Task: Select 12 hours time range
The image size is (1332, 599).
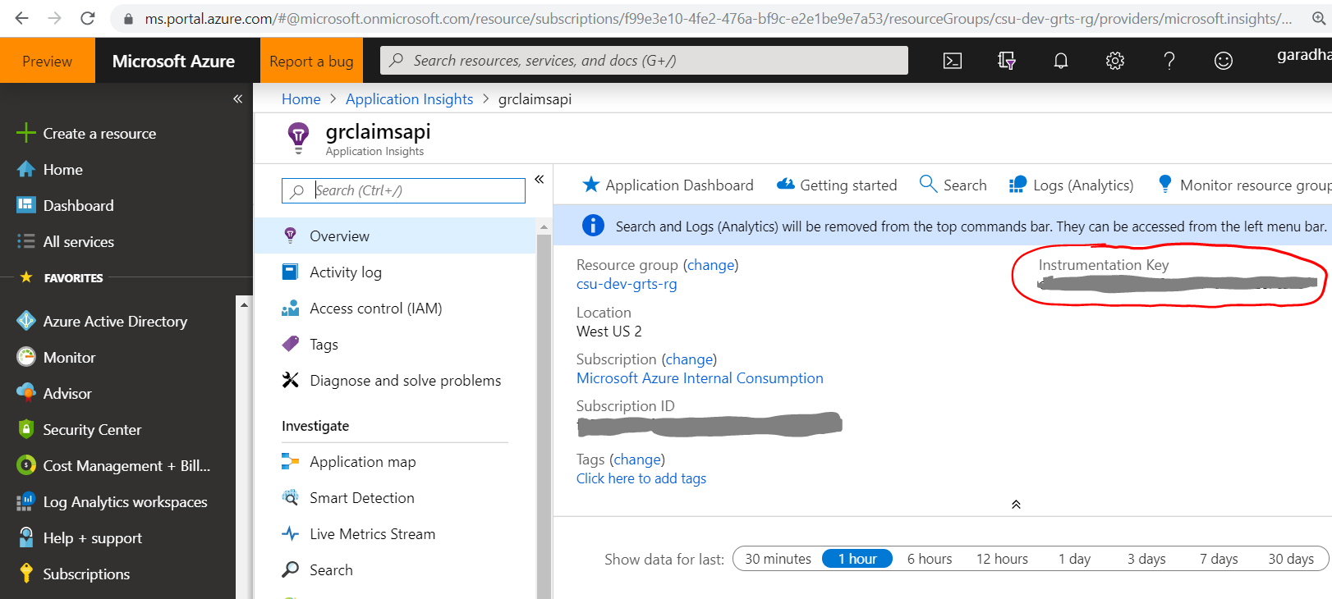Action: coord(1002,559)
